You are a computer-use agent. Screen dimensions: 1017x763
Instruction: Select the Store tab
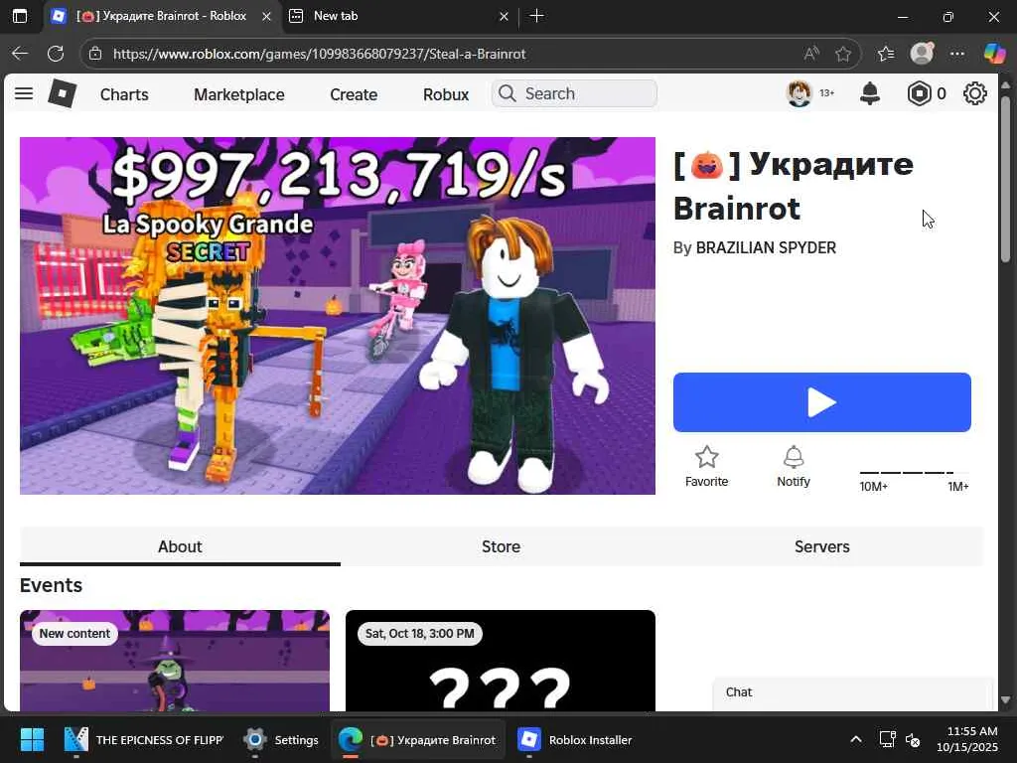tap(501, 546)
